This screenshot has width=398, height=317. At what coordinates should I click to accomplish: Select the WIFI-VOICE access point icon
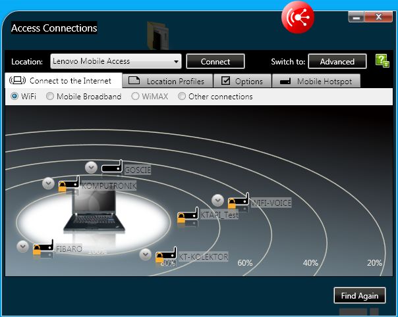click(x=238, y=201)
